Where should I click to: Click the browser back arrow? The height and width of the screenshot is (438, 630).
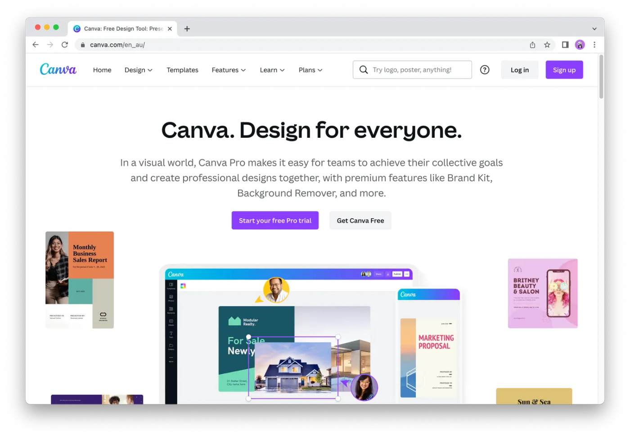click(35, 45)
